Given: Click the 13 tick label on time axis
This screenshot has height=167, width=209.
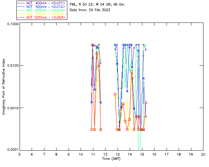Looking at the screenshot, I should pos(118,154).
